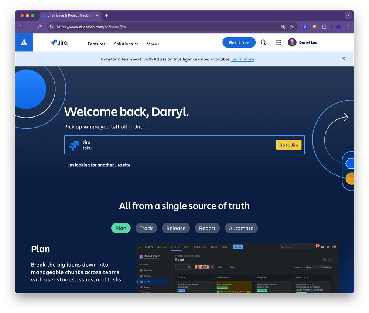Open Filter dropdown in board preview
Viewport: 369px width, 313px height.
[x=187, y=247]
